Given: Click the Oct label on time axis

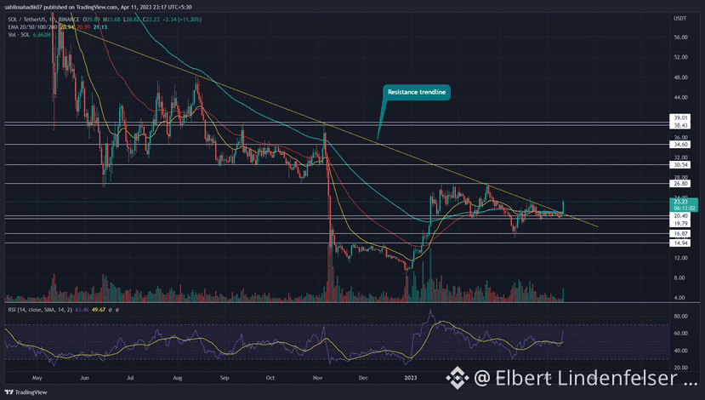Looking at the screenshot, I should pyautogui.click(x=270, y=378).
